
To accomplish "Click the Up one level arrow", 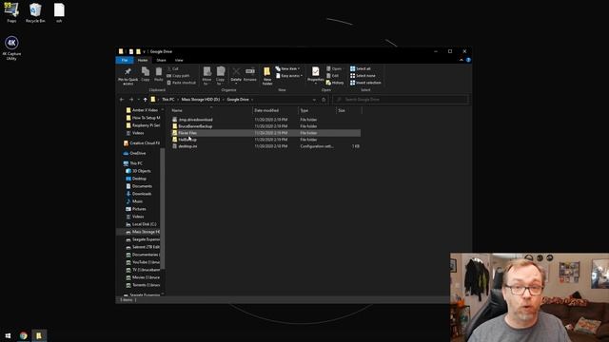I will [x=146, y=100].
